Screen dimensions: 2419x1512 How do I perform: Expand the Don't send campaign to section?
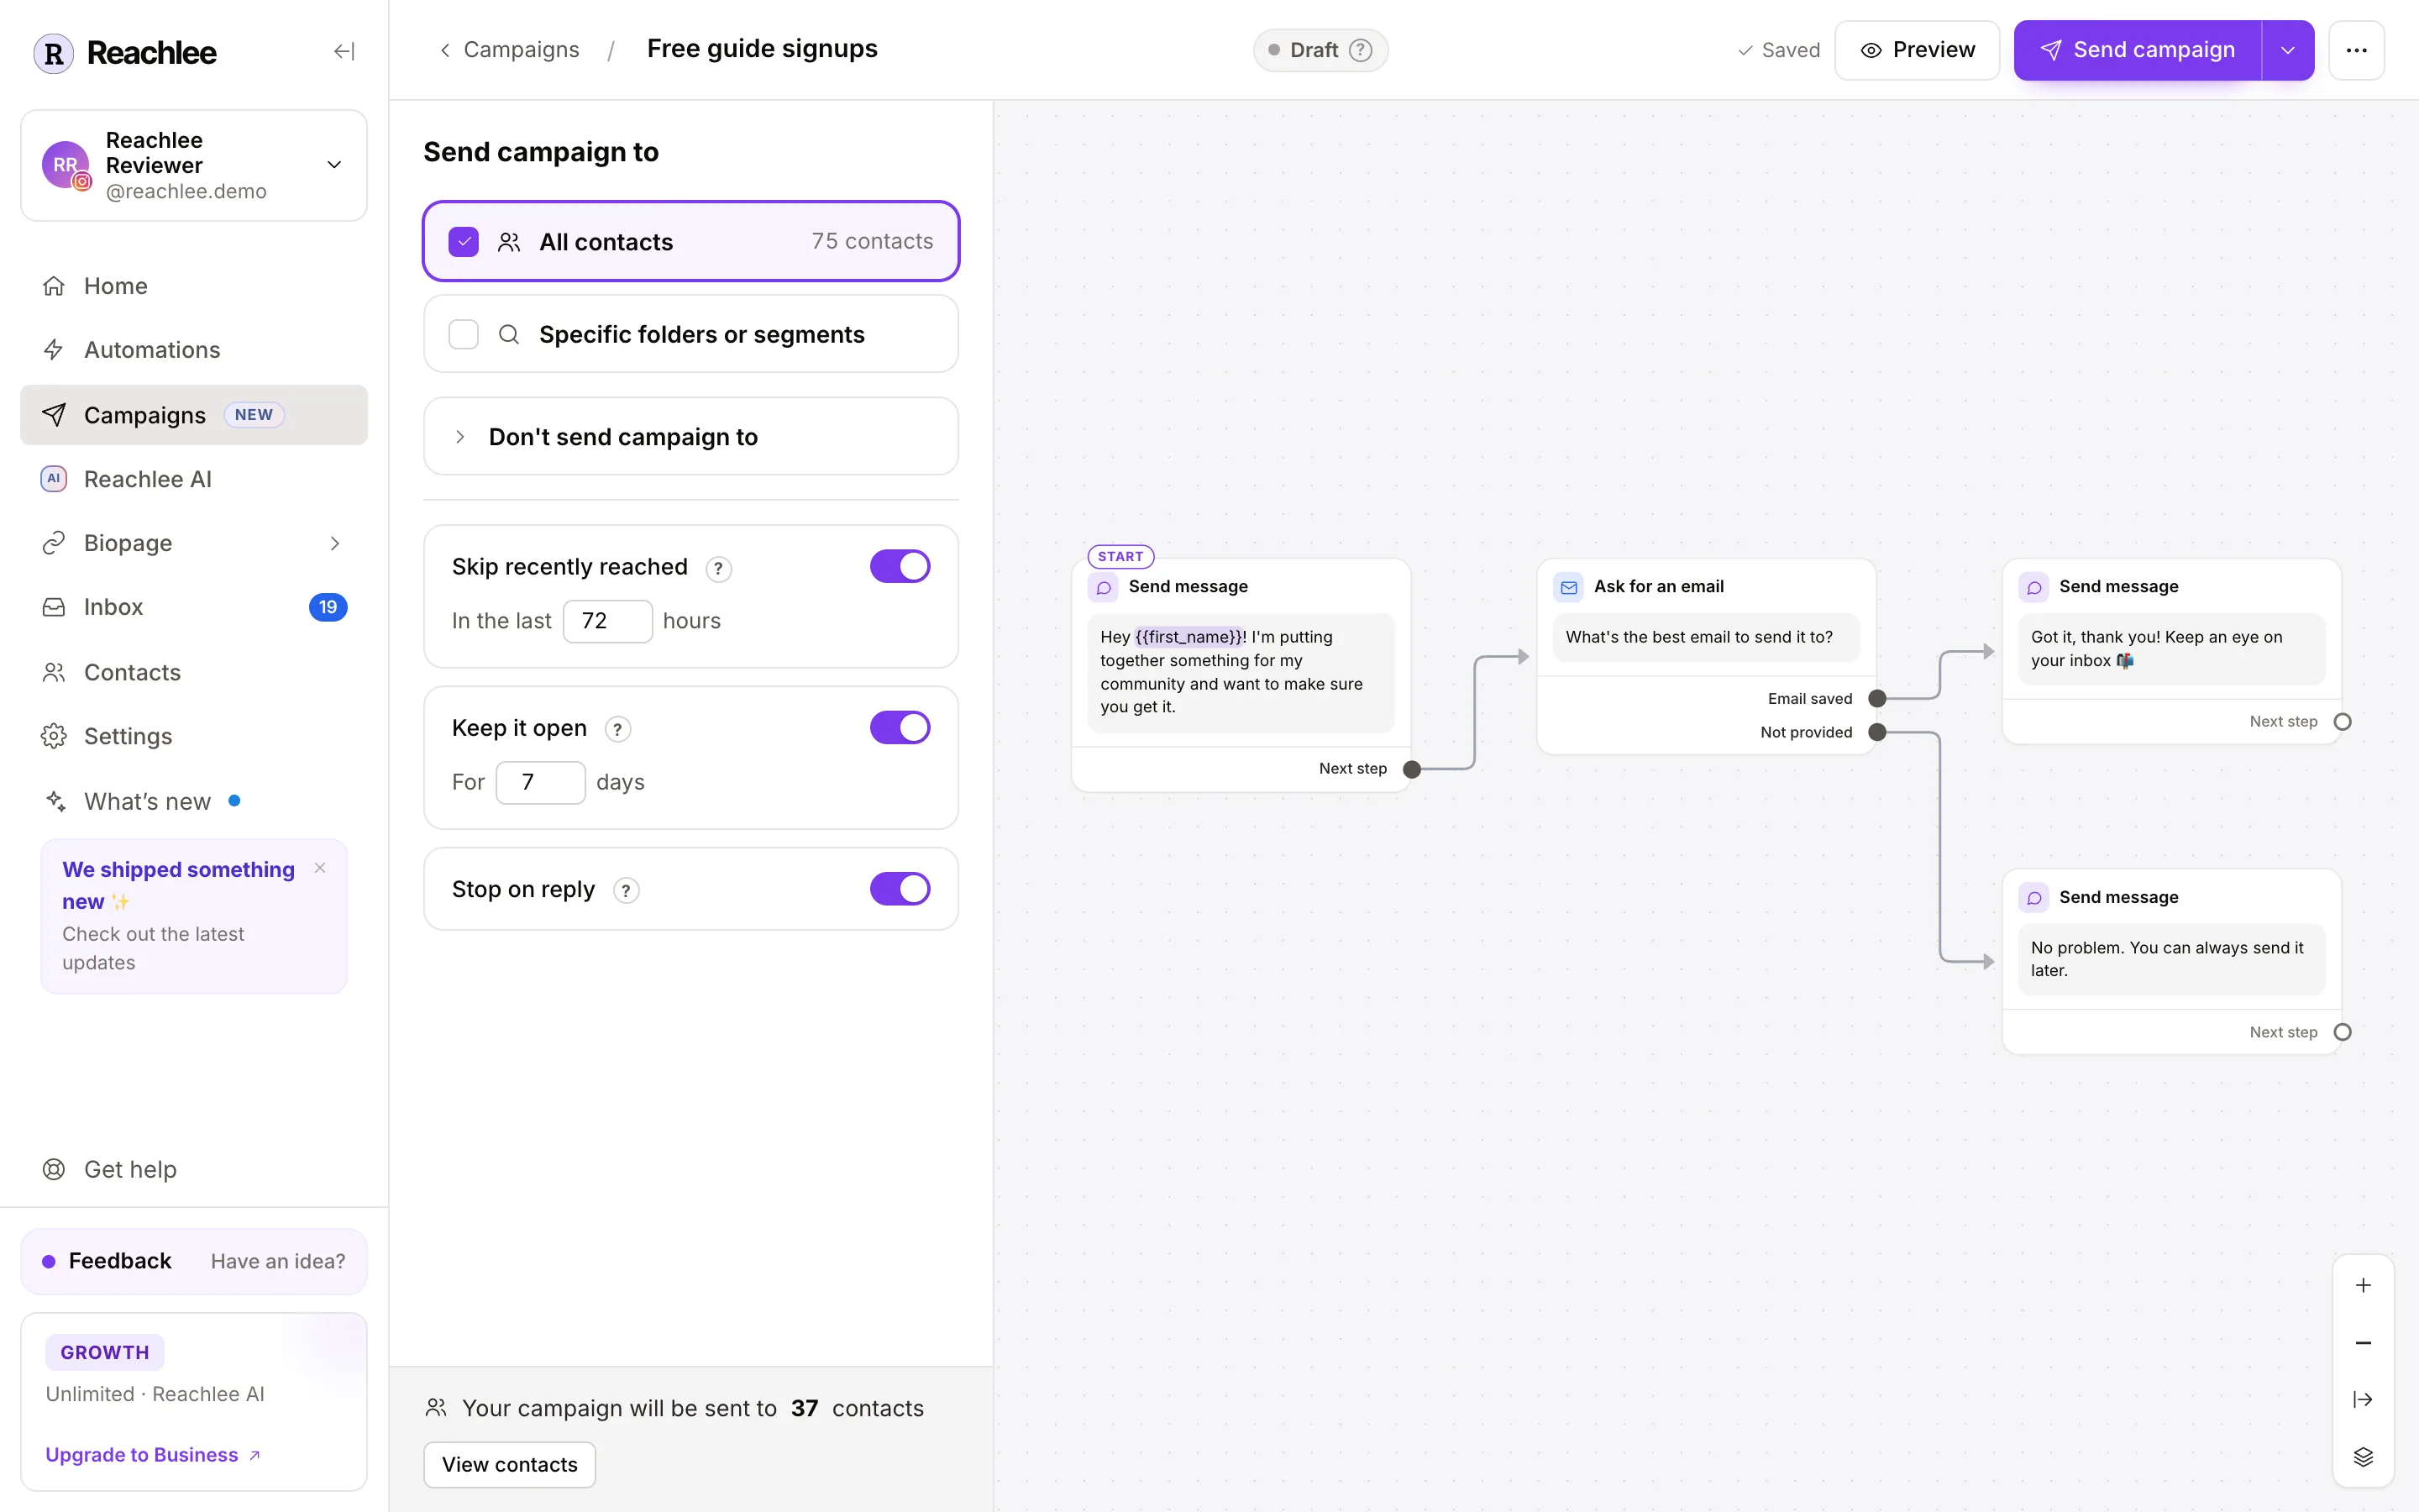coord(690,436)
